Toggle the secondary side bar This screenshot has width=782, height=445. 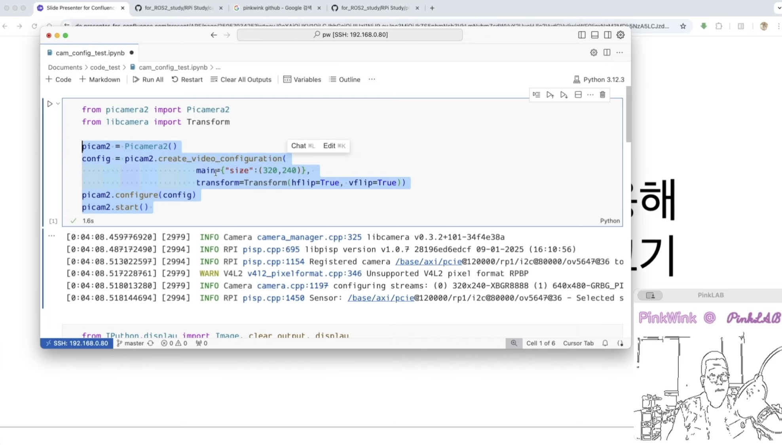tap(607, 35)
